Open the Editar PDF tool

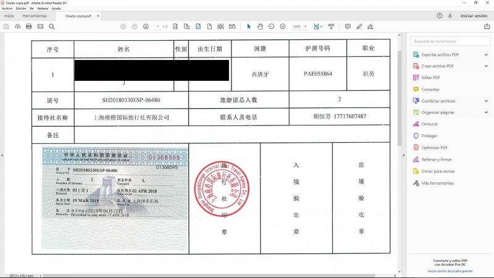click(x=430, y=78)
